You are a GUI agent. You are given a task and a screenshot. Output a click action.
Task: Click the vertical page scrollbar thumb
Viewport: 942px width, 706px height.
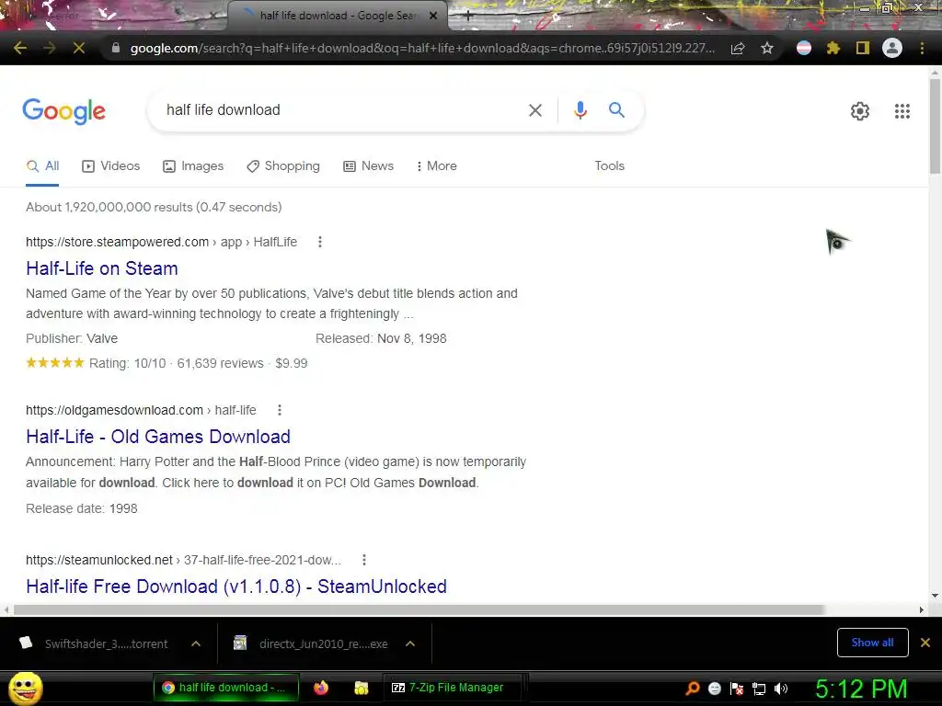[x=935, y=125]
